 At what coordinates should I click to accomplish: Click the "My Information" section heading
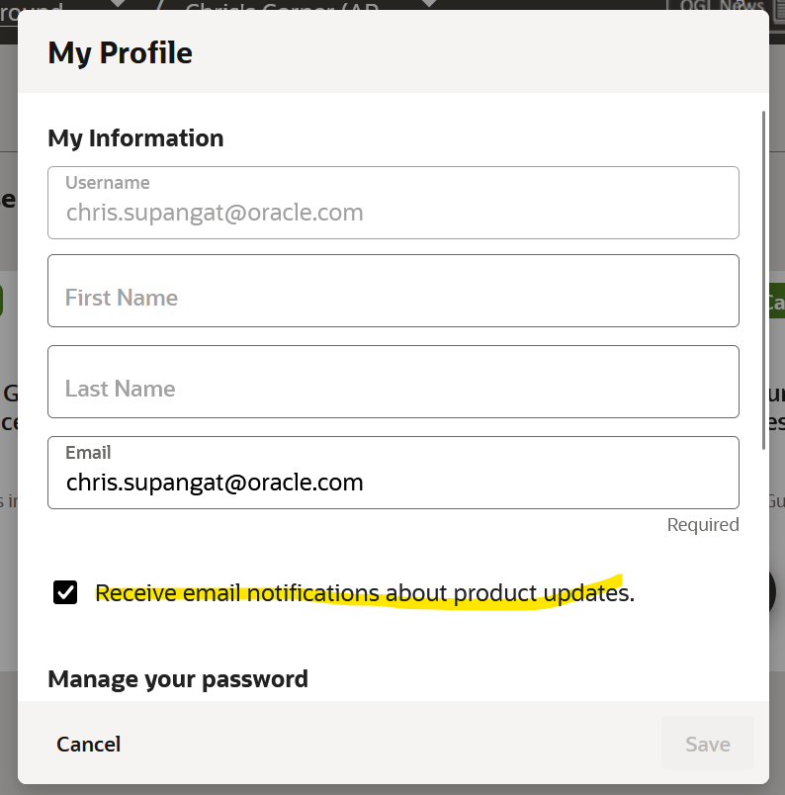pos(135,137)
